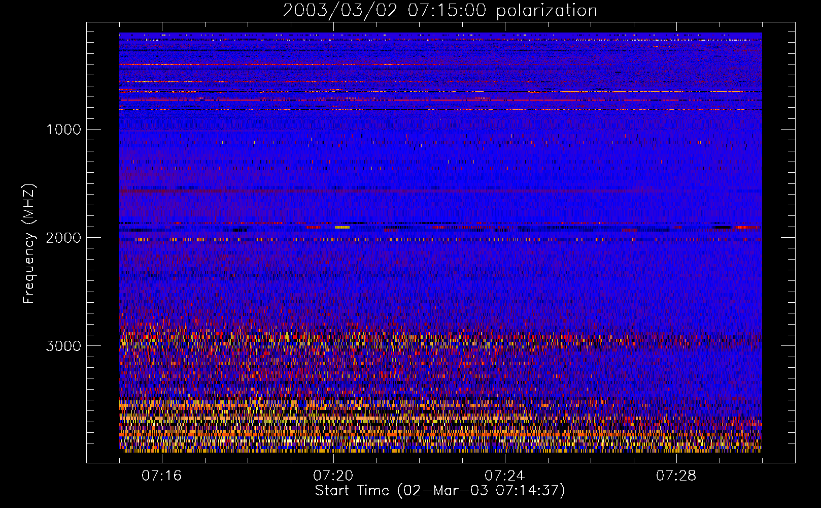Click the yellow burst segment near 1900 MHz
The width and height of the screenshot is (821, 508).
tap(342, 227)
